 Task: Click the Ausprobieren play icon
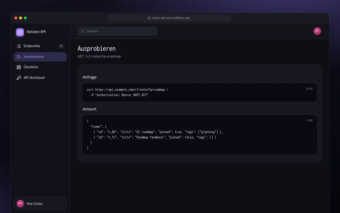(19, 57)
